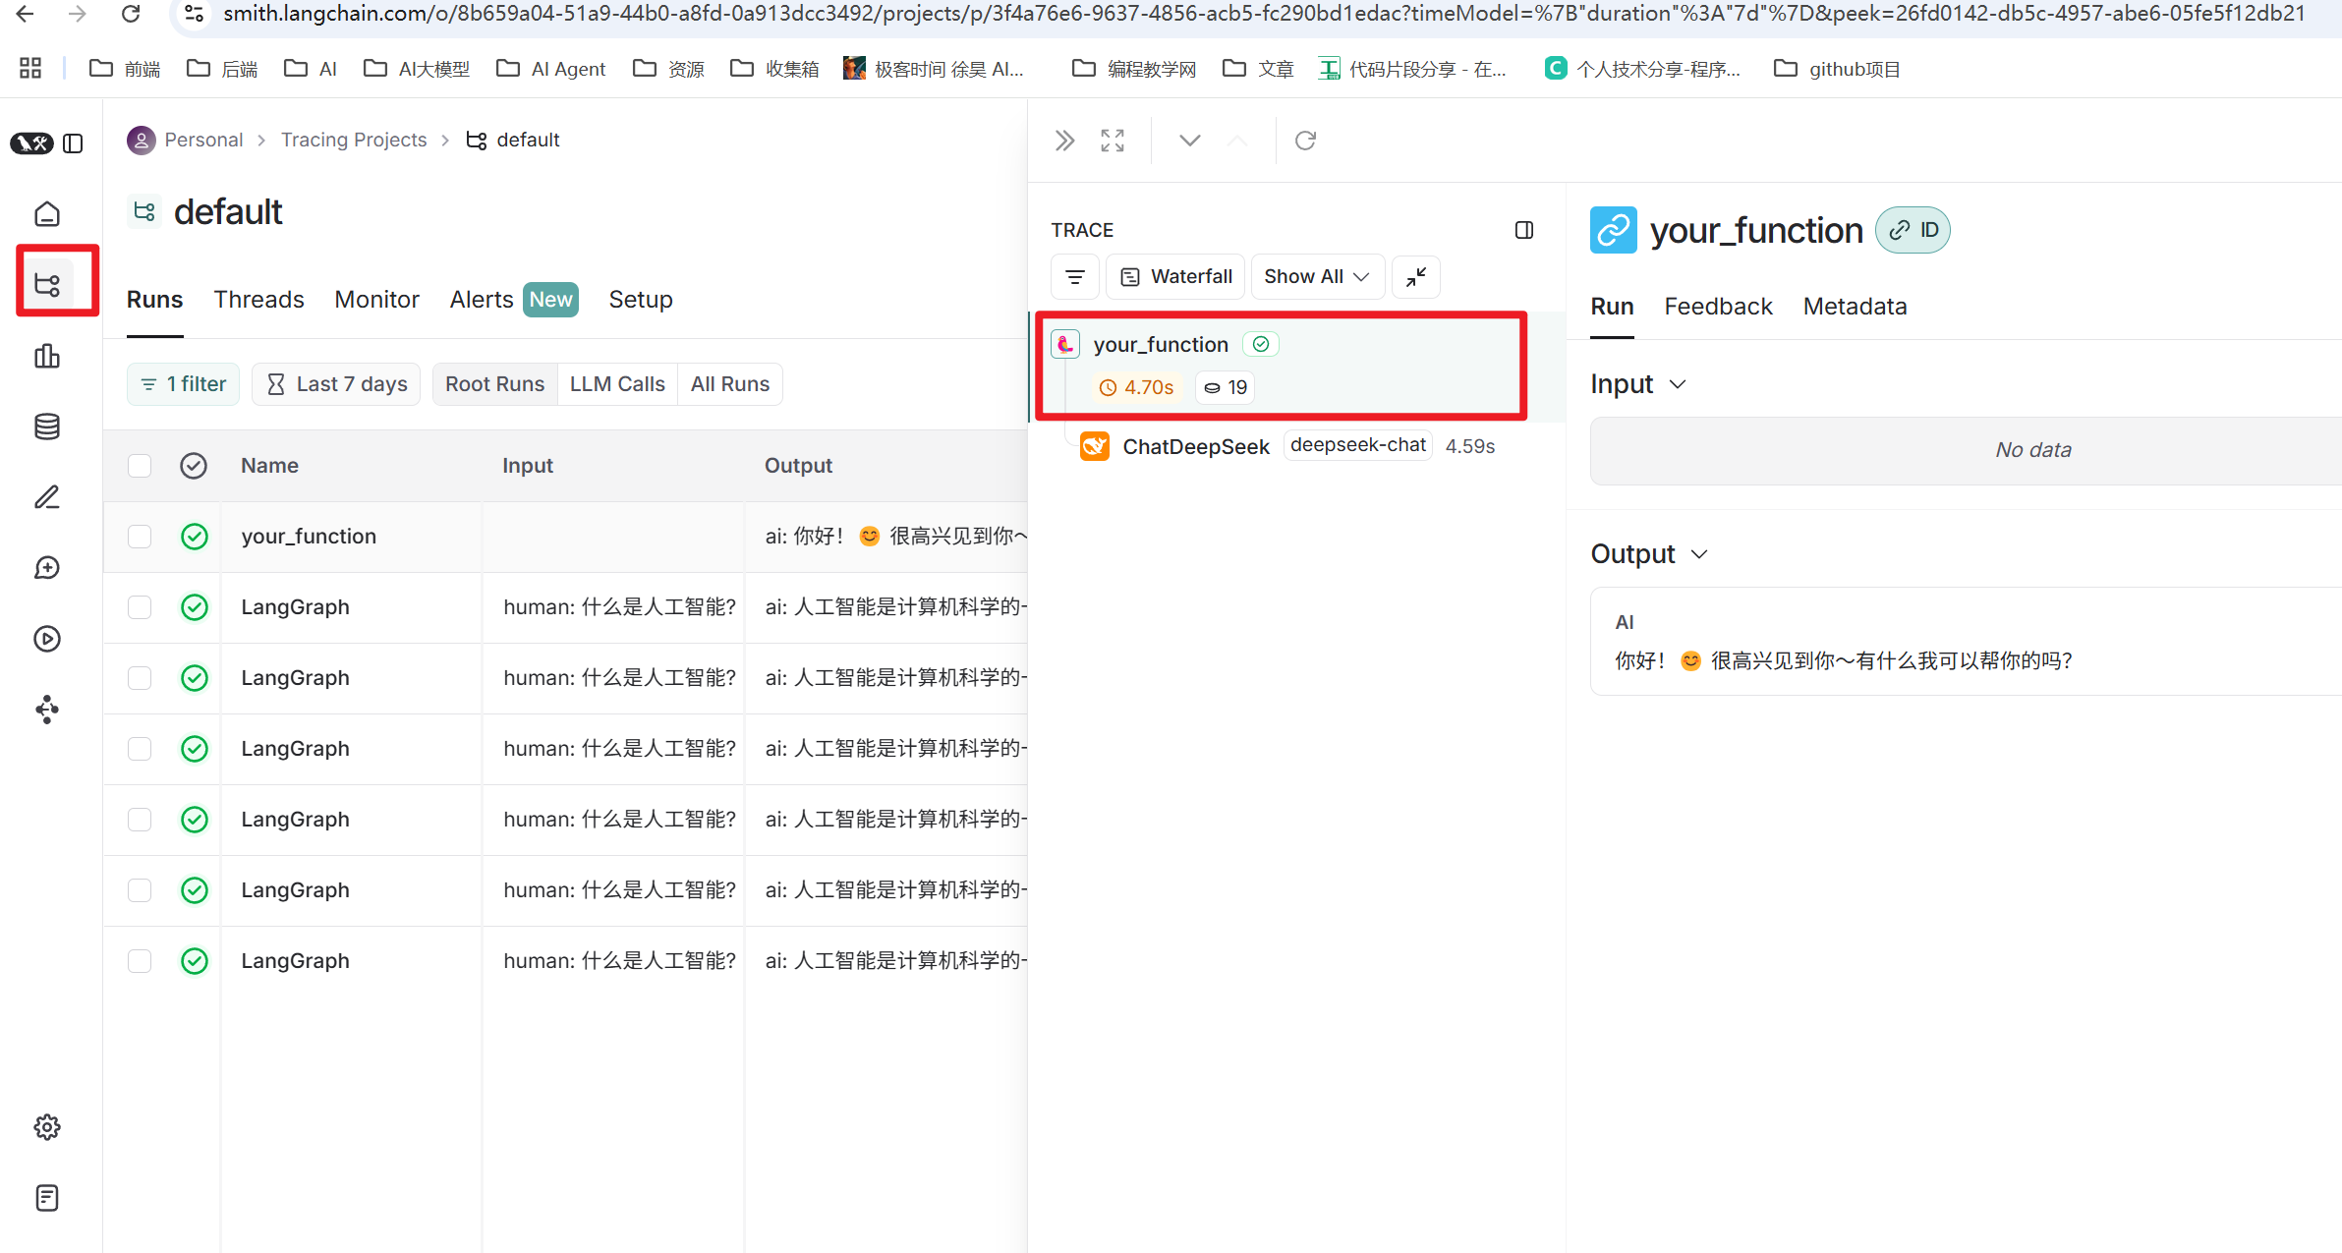The width and height of the screenshot is (2342, 1253).
Task: Refresh the trace panel
Action: (1304, 140)
